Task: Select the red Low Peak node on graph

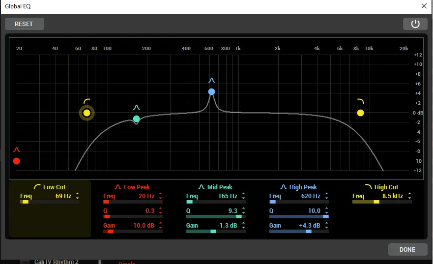Action: [17, 161]
